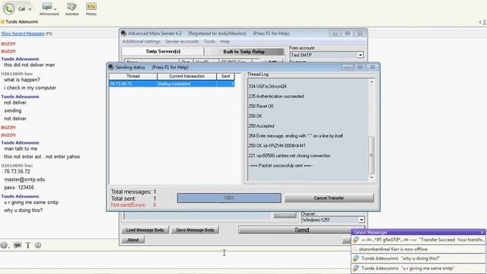Click Thread Log scrollbar up arrow
Screen dimensions: 487x274
click(371, 82)
